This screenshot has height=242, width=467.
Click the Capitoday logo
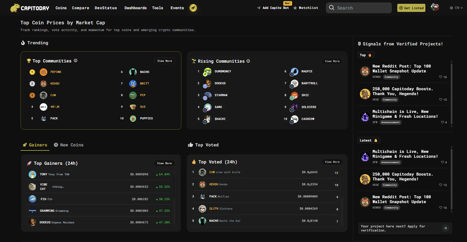pos(30,8)
